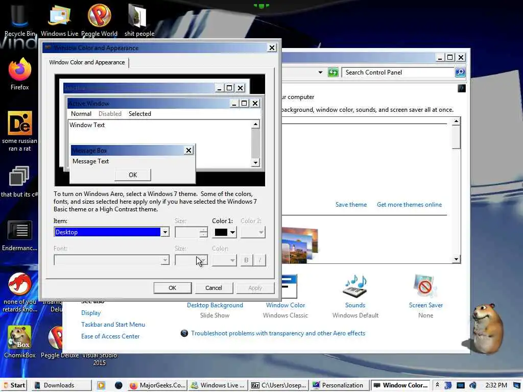Image resolution: width=523 pixels, height=392 pixels.
Task: Launch Peggle World from the desktop
Action: 99,19
